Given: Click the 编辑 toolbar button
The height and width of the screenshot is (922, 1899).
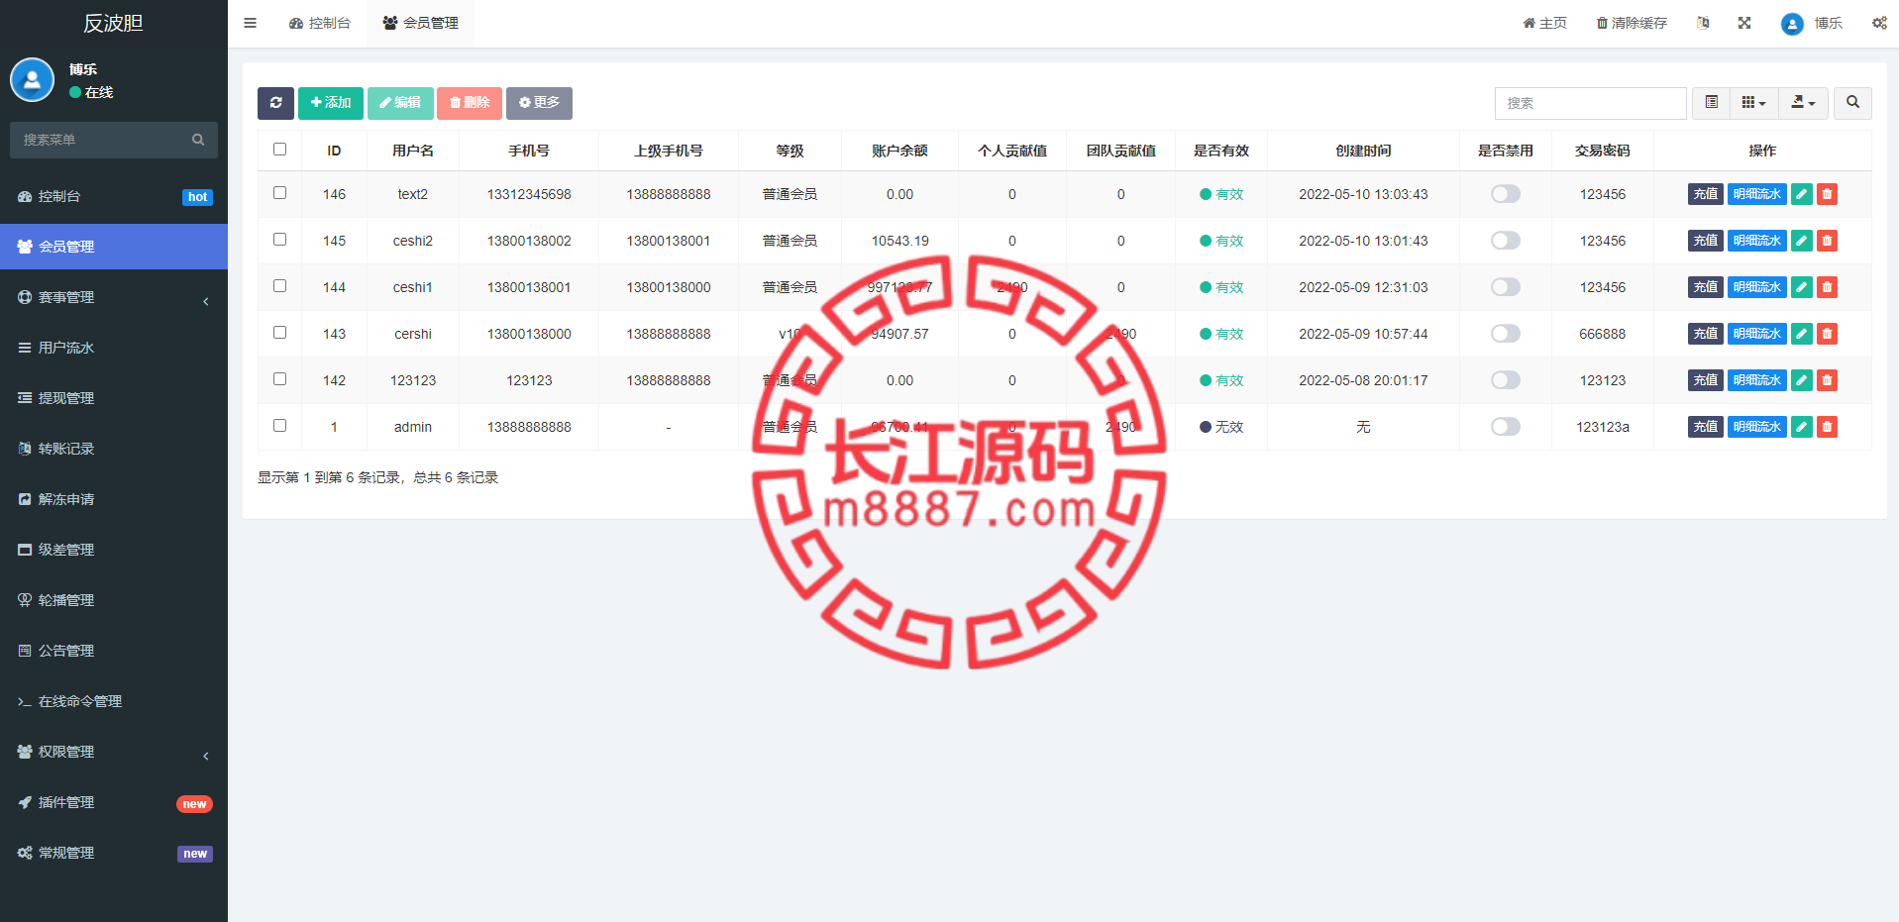Looking at the screenshot, I should click(400, 103).
